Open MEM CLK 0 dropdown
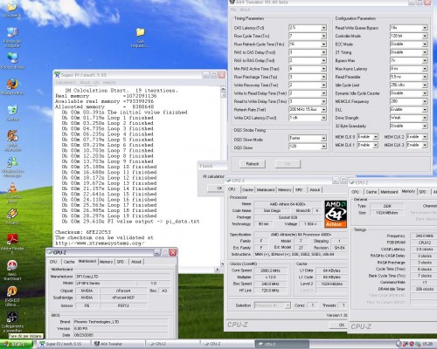This screenshot has width=437, height=349. [x=376, y=137]
